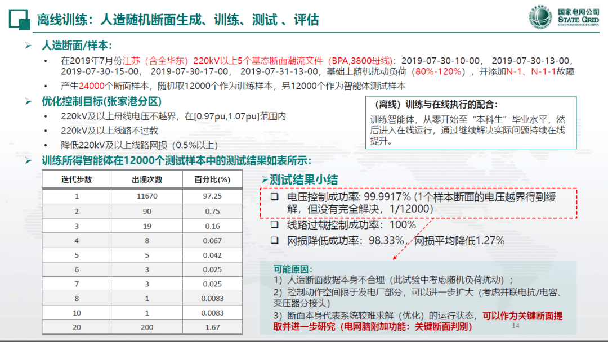
Task: Click the red text 24000
Action: point(92,86)
